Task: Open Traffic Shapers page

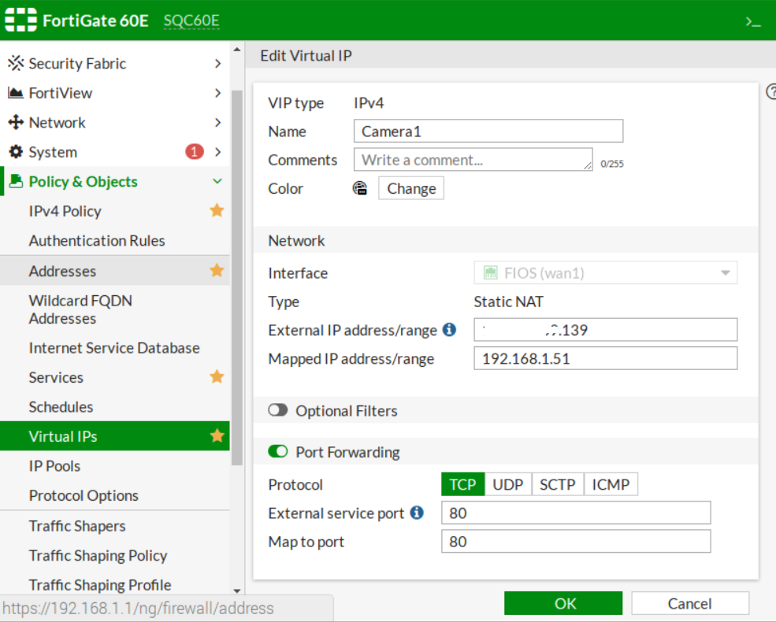Action: (x=77, y=526)
